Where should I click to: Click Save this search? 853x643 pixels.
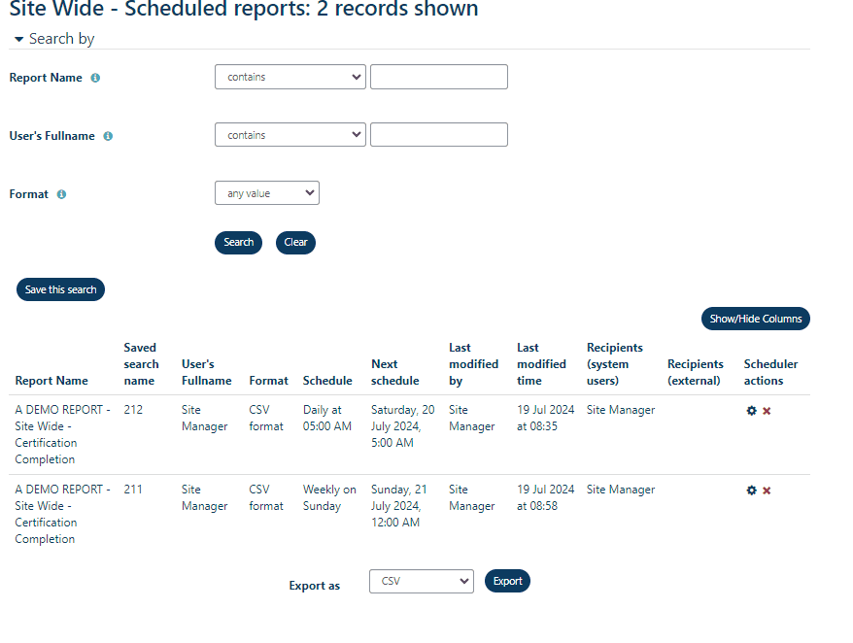click(x=60, y=288)
